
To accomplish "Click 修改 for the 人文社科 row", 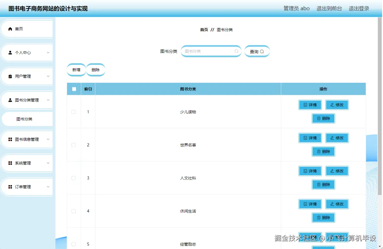I will coord(337,171).
